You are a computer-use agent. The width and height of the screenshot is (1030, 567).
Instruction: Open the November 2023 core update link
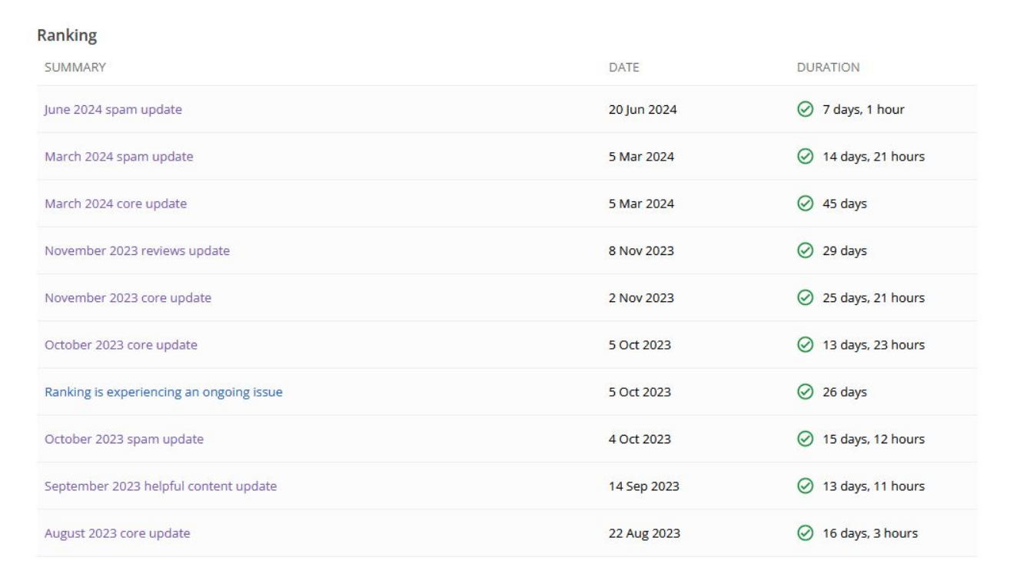[x=128, y=298]
